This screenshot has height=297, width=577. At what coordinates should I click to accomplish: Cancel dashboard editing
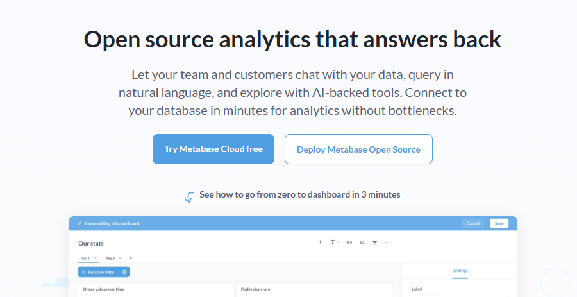tap(473, 223)
